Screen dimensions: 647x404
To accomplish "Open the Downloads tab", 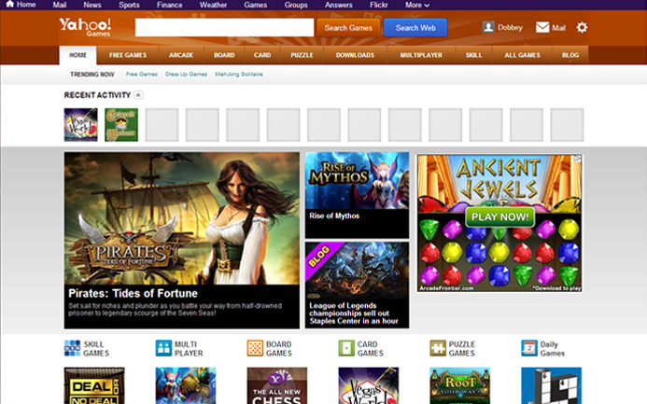I will pos(355,55).
